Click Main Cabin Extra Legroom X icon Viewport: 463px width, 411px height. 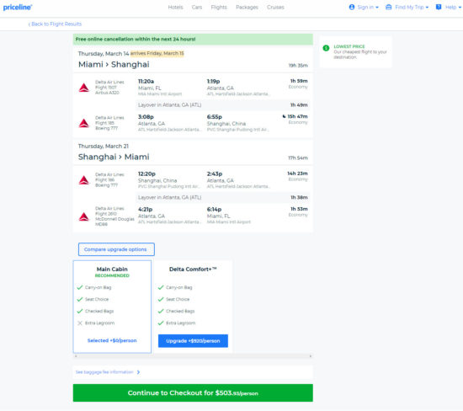80,323
